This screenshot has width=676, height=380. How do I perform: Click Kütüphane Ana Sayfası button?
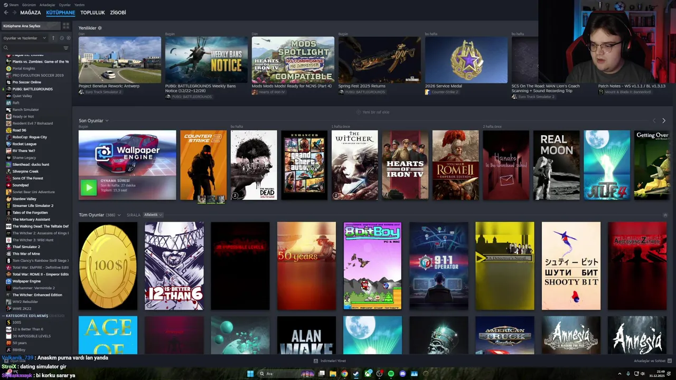tap(31, 26)
